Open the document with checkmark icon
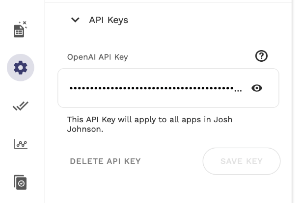Screen dimensions: 302x205 point(20,182)
